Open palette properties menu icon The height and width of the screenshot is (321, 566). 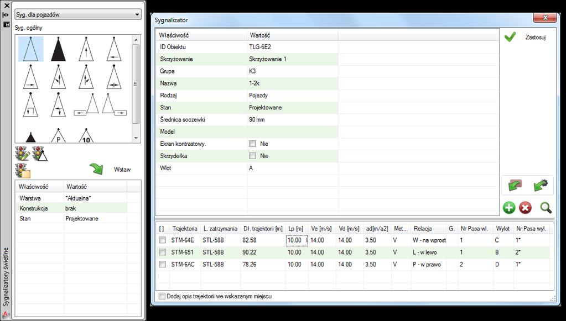(x=6, y=24)
